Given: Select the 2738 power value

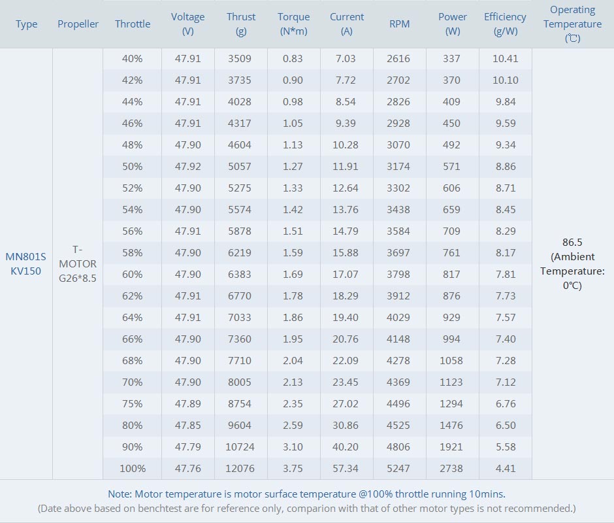Looking at the screenshot, I should pos(451,469).
